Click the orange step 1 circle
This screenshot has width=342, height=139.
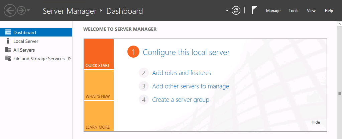(x=133, y=52)
